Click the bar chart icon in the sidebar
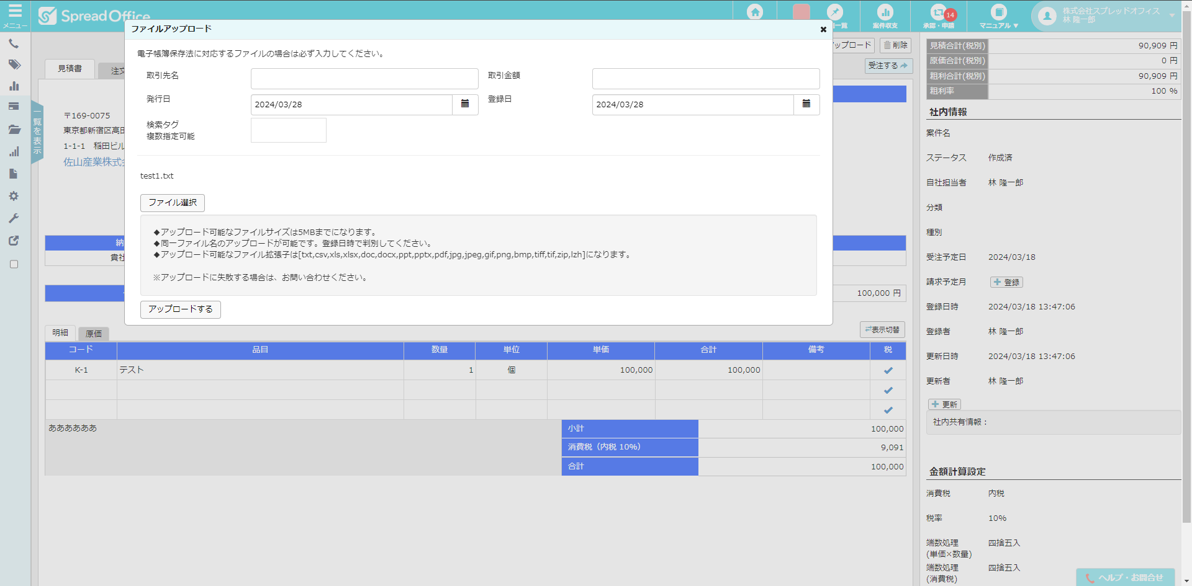Viewport: 1192px width, 586px height. [x=14, y=86]
